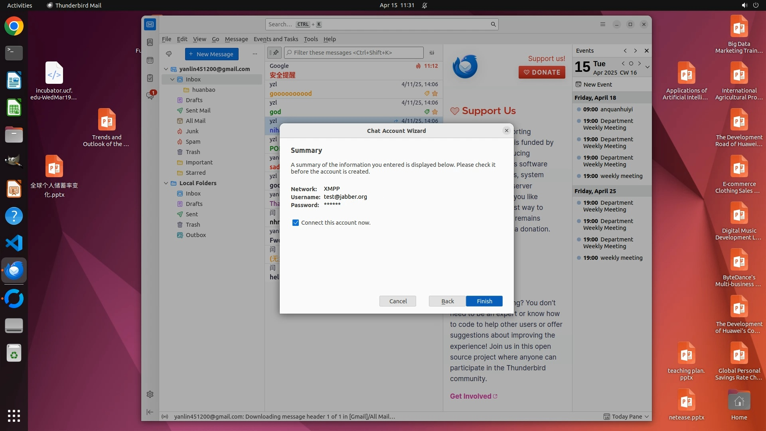Open the Calendar sidebar icon
This screenshot has width=766, height=431.
tap(150, 60)
